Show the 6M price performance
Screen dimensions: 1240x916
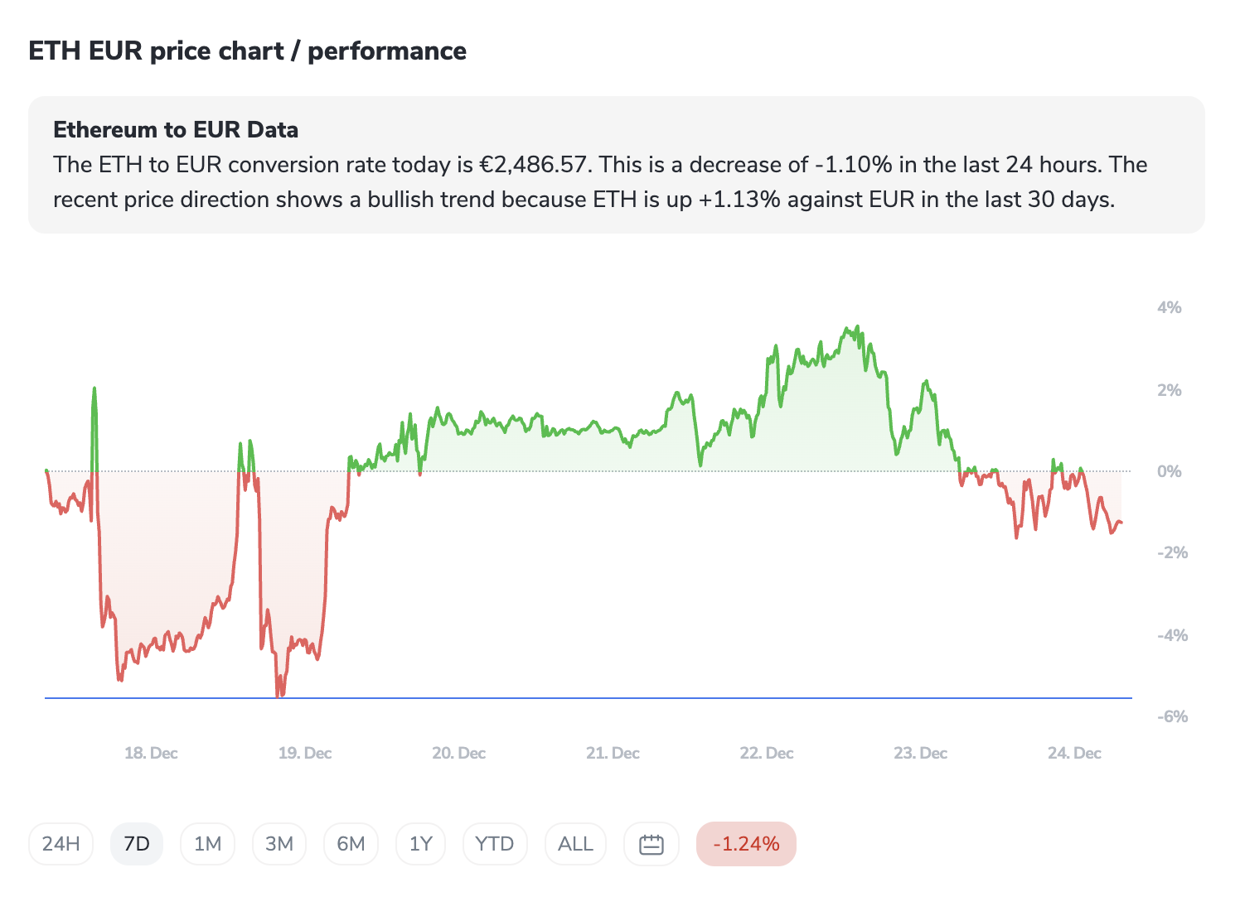351,844
